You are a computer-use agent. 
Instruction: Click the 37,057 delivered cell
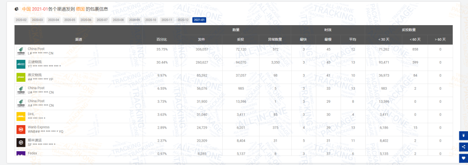241,75
